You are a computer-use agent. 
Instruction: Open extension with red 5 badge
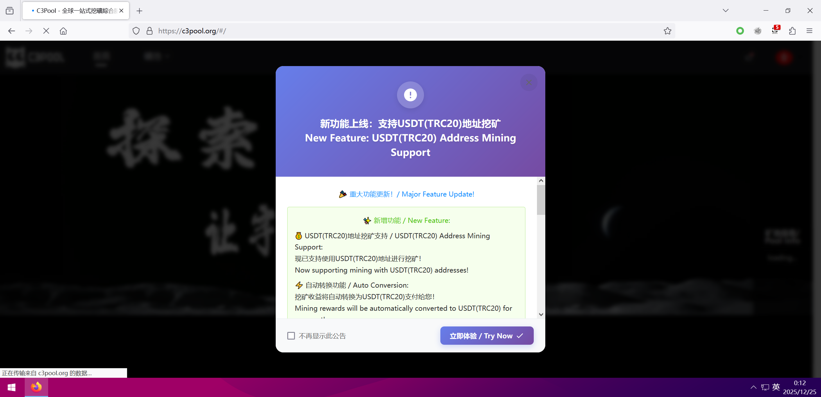pos(775,31)
